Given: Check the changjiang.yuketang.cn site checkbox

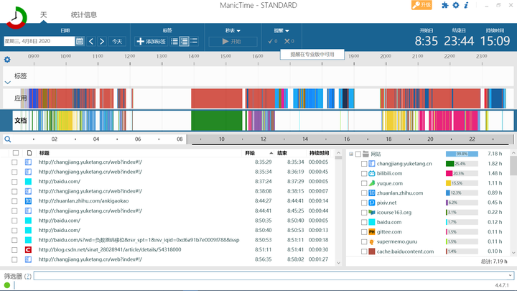Looking at the screenshot, I should [364, 164].
